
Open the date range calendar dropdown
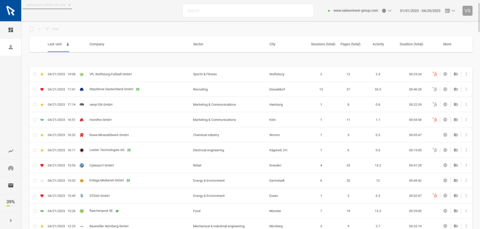click(450, 11)
